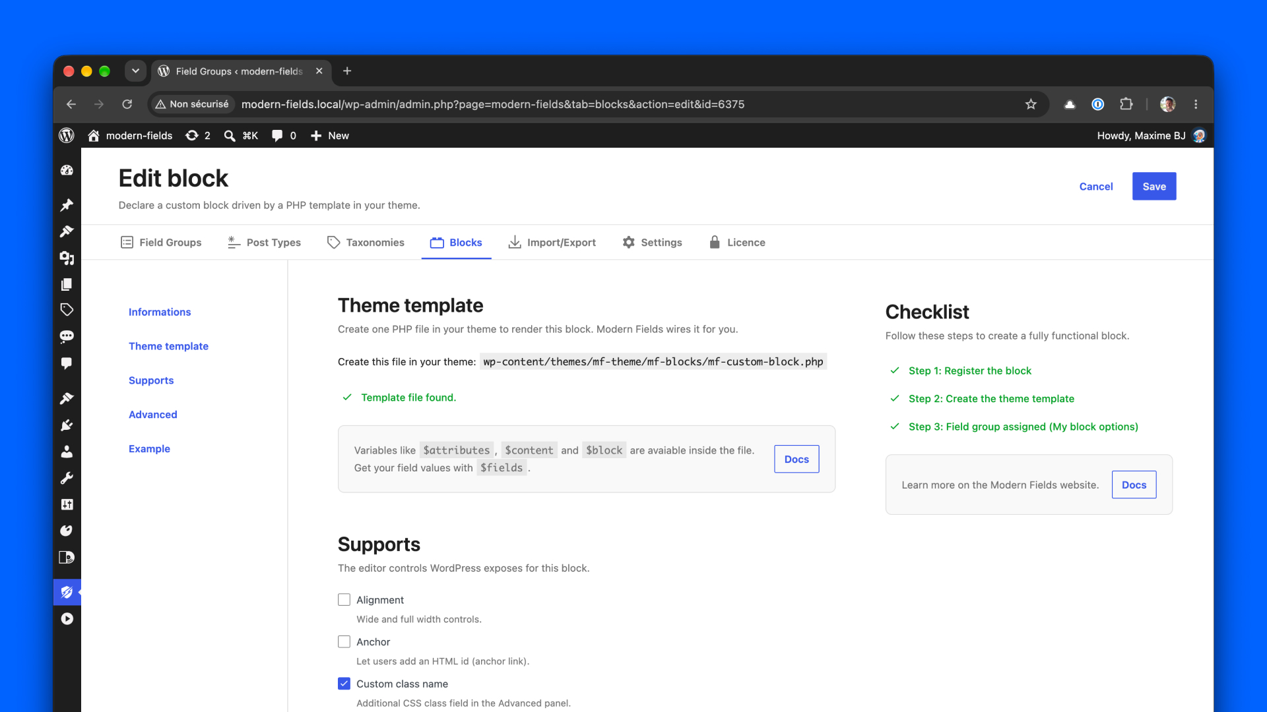
Task: Open Docs in the Checklist box
Action: coord(1134,485)
